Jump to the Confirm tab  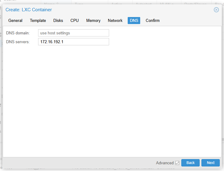pyautogui.click(x=152, y=21)
